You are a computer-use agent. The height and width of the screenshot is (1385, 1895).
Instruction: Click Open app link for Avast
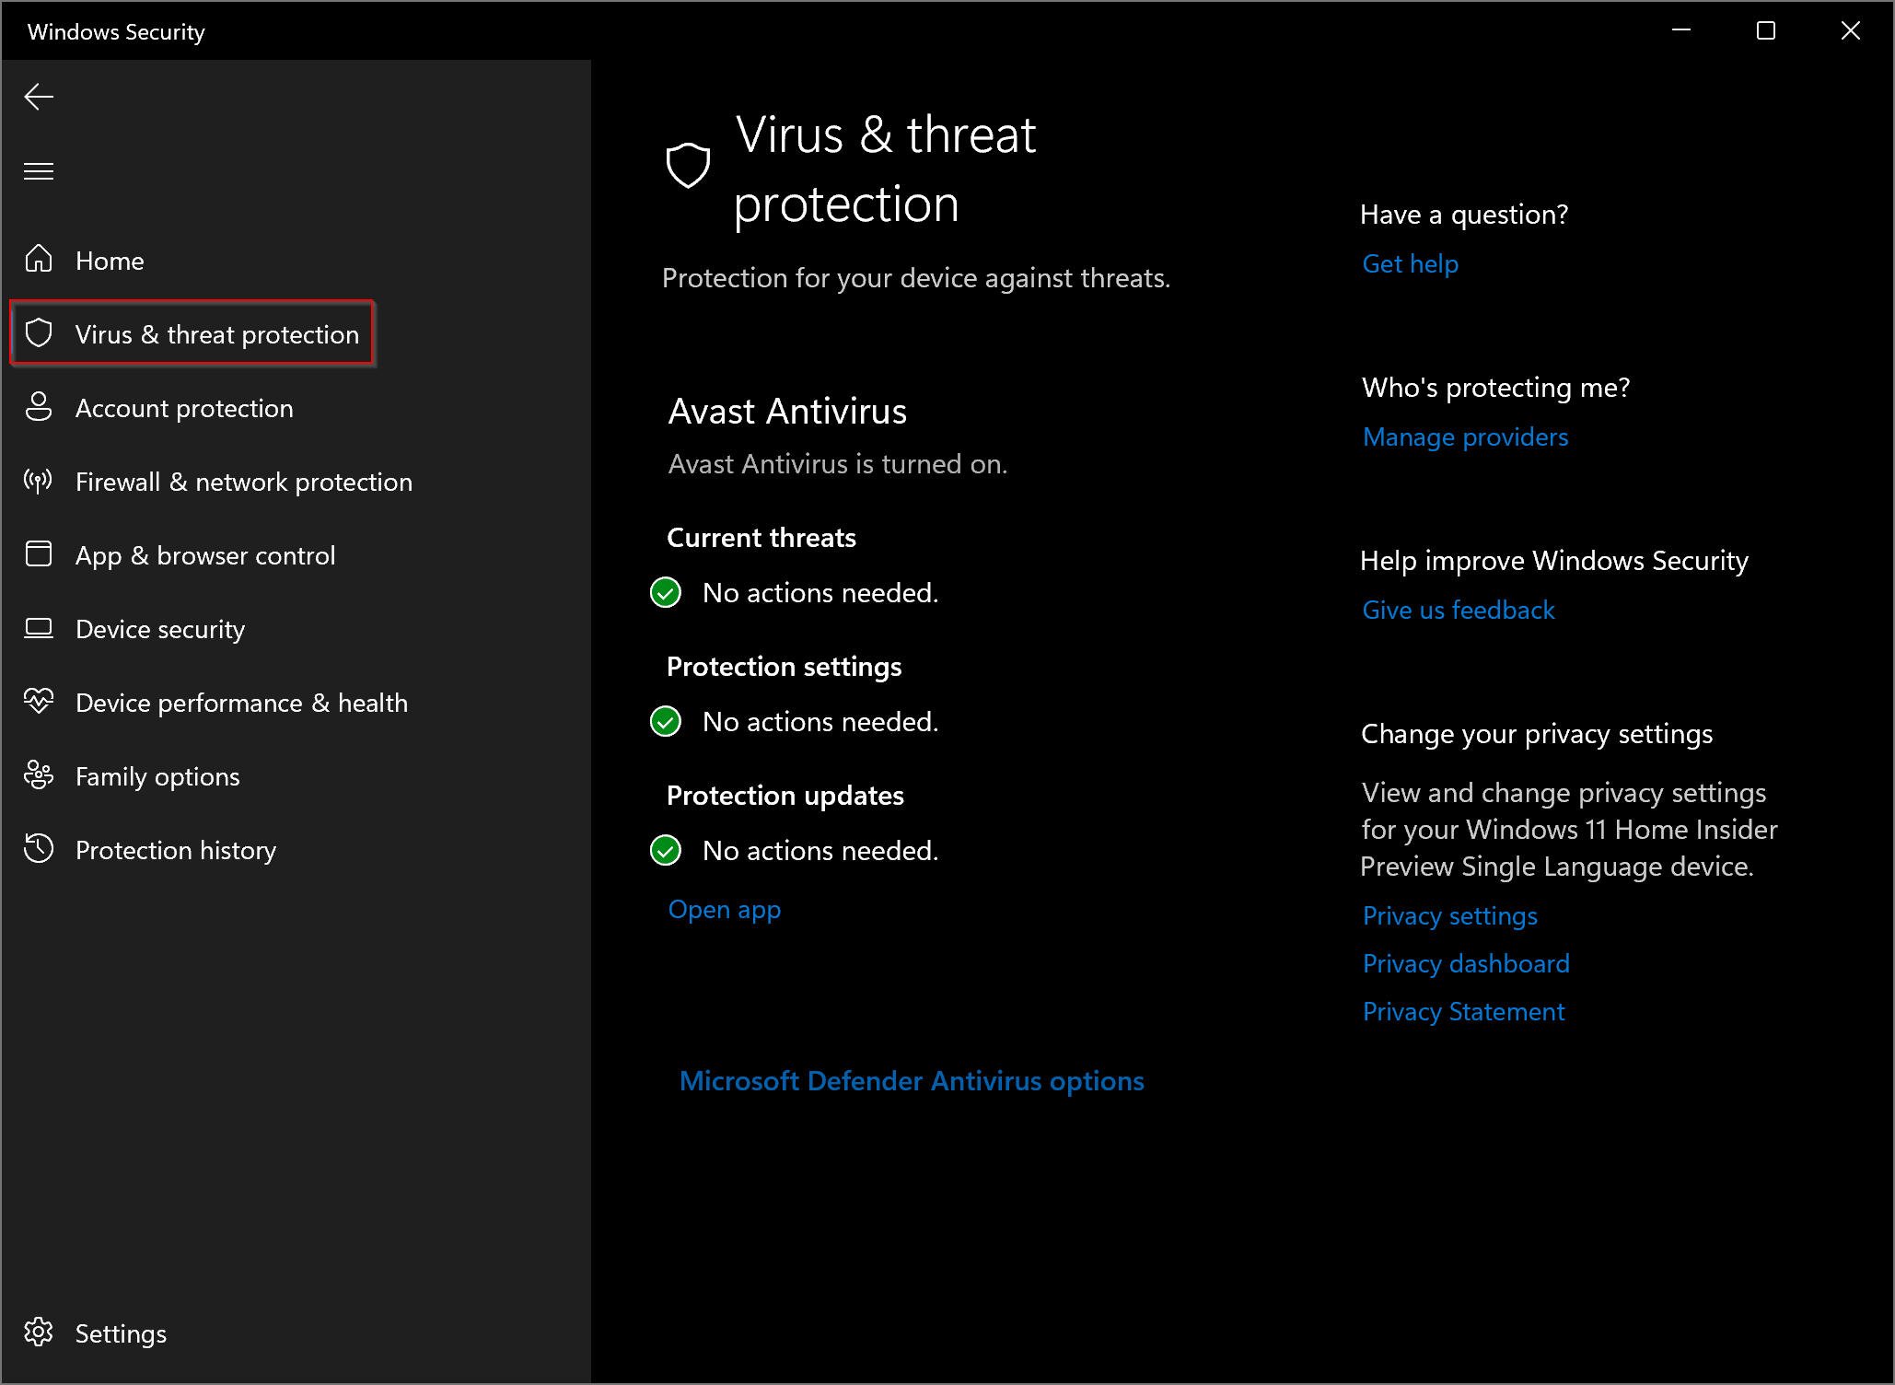tap(725, 910)
